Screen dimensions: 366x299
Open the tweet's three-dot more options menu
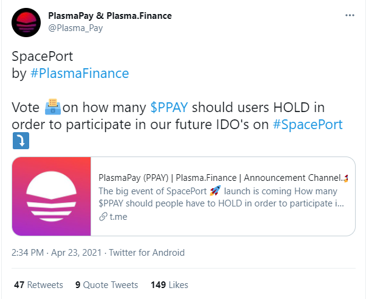[350, 15]
